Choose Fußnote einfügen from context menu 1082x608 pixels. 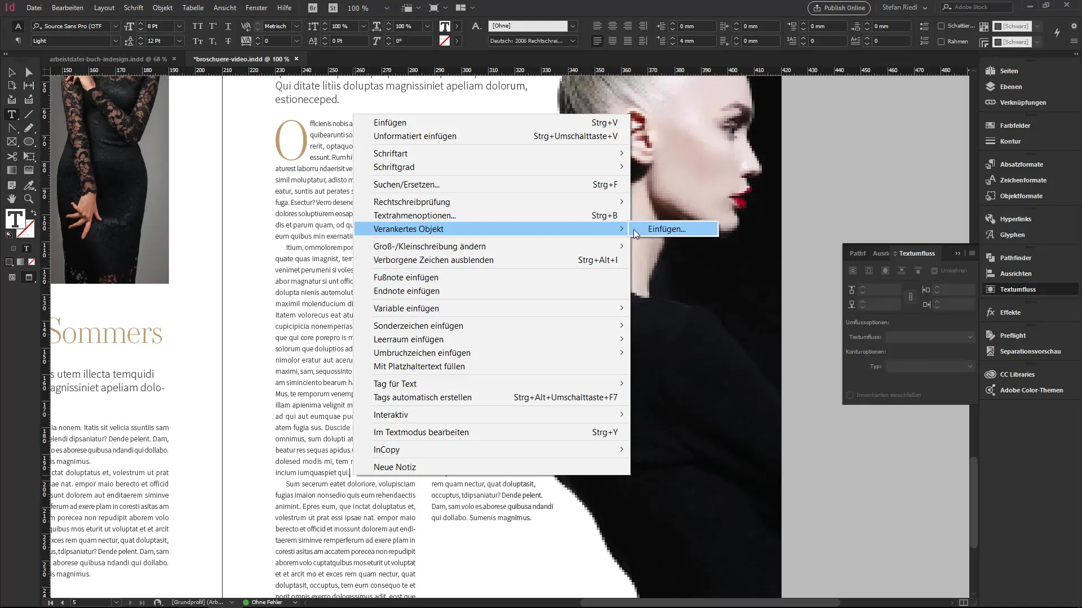(x=492, y=277)
